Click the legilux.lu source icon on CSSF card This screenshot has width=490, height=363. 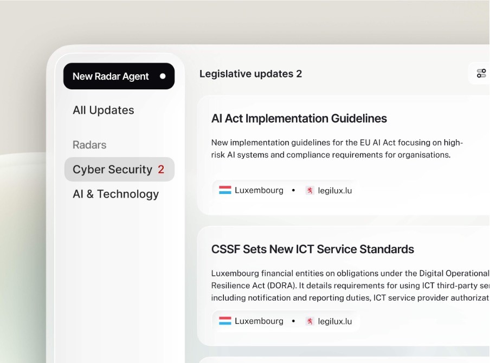[x=310, y=321]
